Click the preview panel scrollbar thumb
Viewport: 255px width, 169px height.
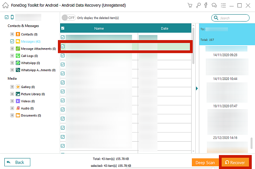[x=252, y=143]
